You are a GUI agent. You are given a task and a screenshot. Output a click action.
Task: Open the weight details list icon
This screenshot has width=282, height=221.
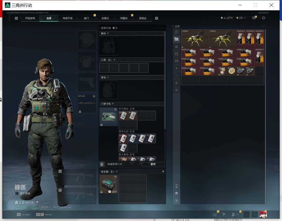point(37,202)
